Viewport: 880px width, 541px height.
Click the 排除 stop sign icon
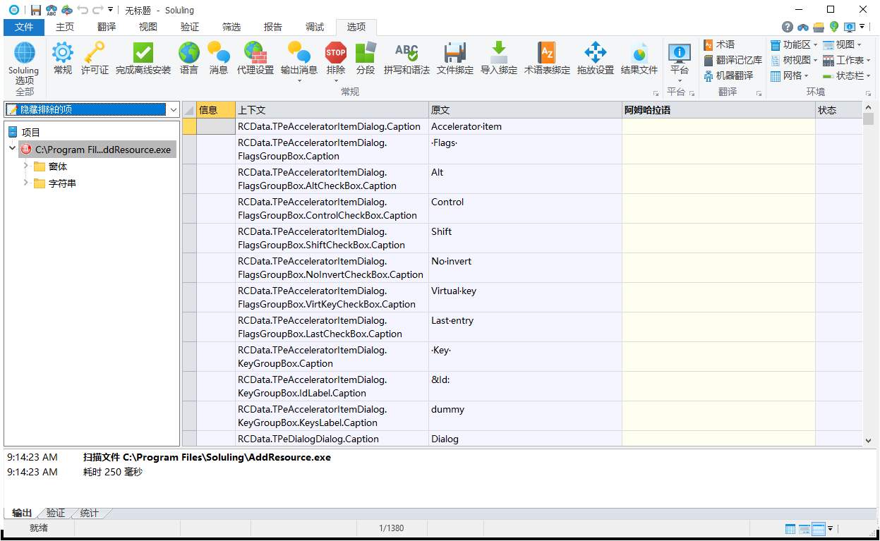pyautogui.click(x=336, y=58)
